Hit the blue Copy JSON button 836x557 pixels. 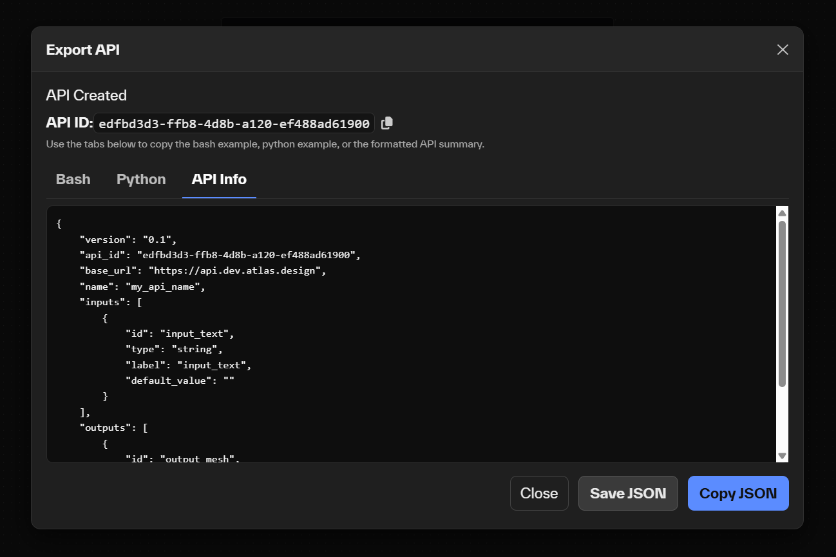click(x=737, y=493)
